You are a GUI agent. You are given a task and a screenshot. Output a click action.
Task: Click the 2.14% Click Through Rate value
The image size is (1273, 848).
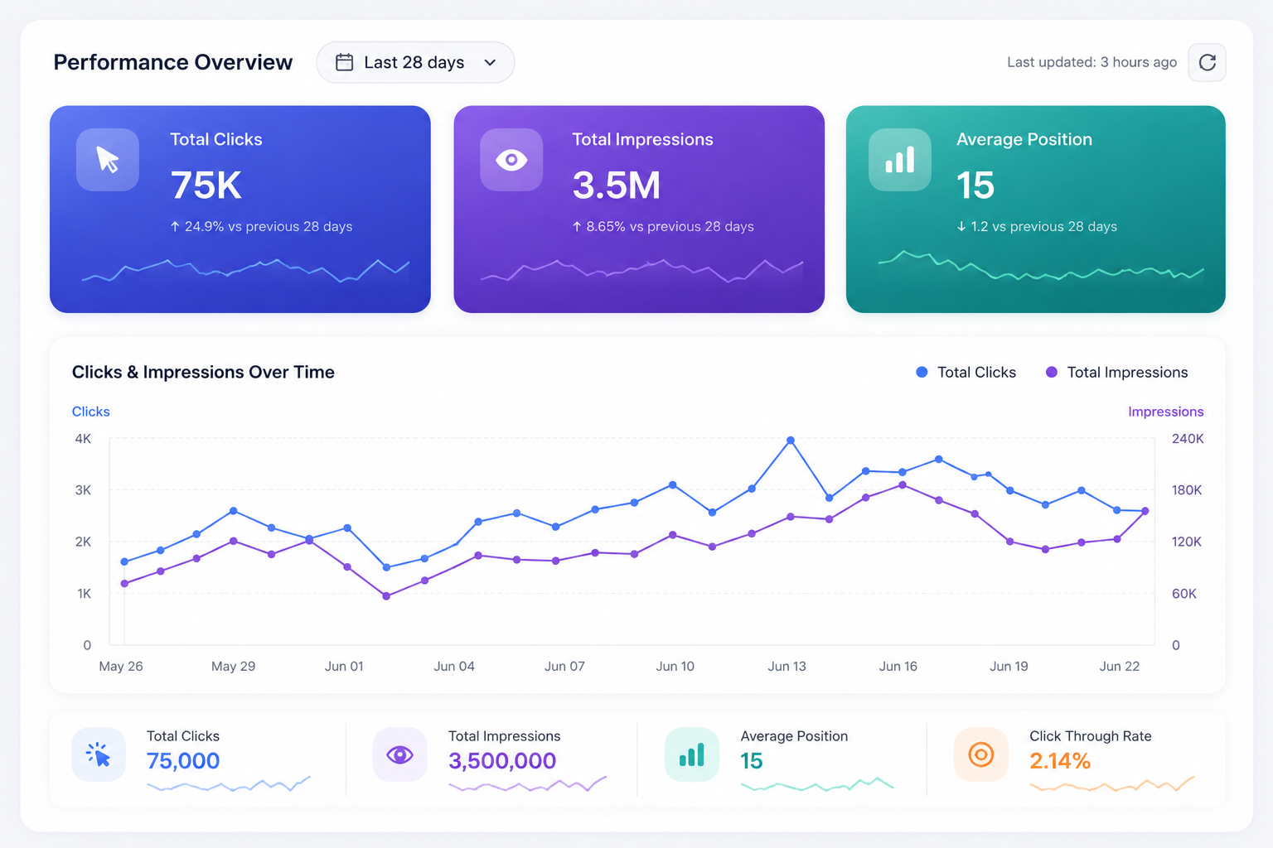coord(1060,761)
